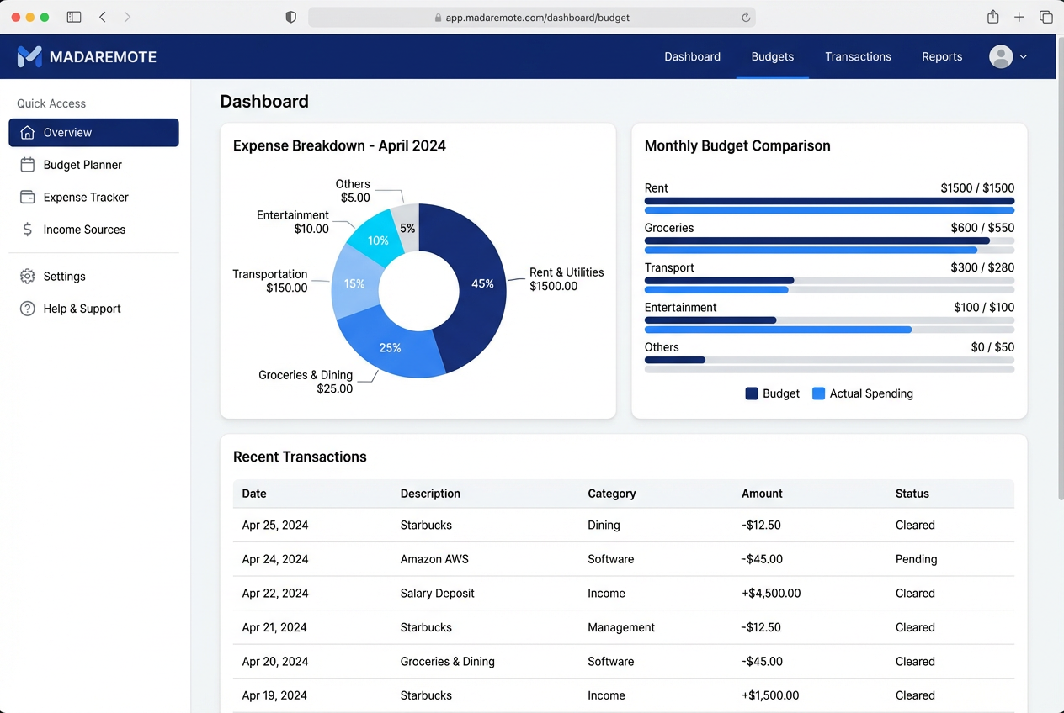Switch to the Transactions tab

pos(858,56)
